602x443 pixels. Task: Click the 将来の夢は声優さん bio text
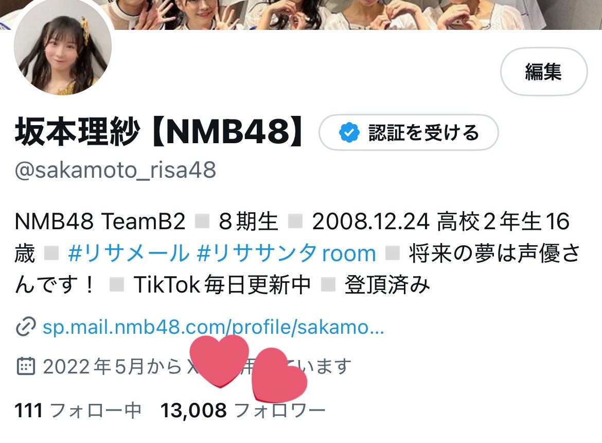[297, 269]
